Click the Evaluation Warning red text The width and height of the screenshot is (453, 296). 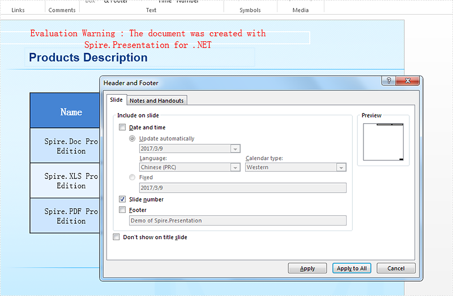pyautogui.click(x=148, y=39)
